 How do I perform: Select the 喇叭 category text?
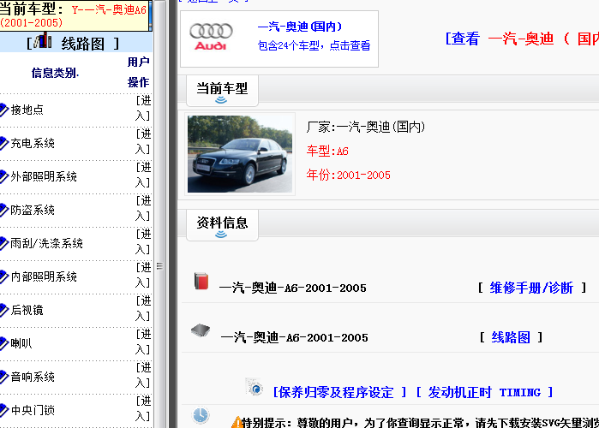coord(21,343)
